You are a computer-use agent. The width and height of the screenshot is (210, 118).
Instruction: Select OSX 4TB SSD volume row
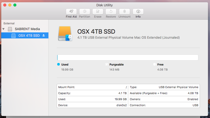click(25, 35)
